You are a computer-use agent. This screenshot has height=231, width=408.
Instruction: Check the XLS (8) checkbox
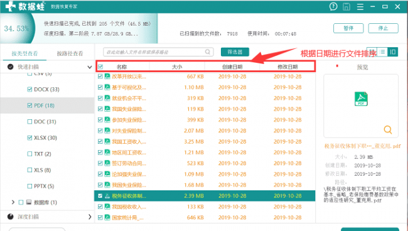coord(30,170)
